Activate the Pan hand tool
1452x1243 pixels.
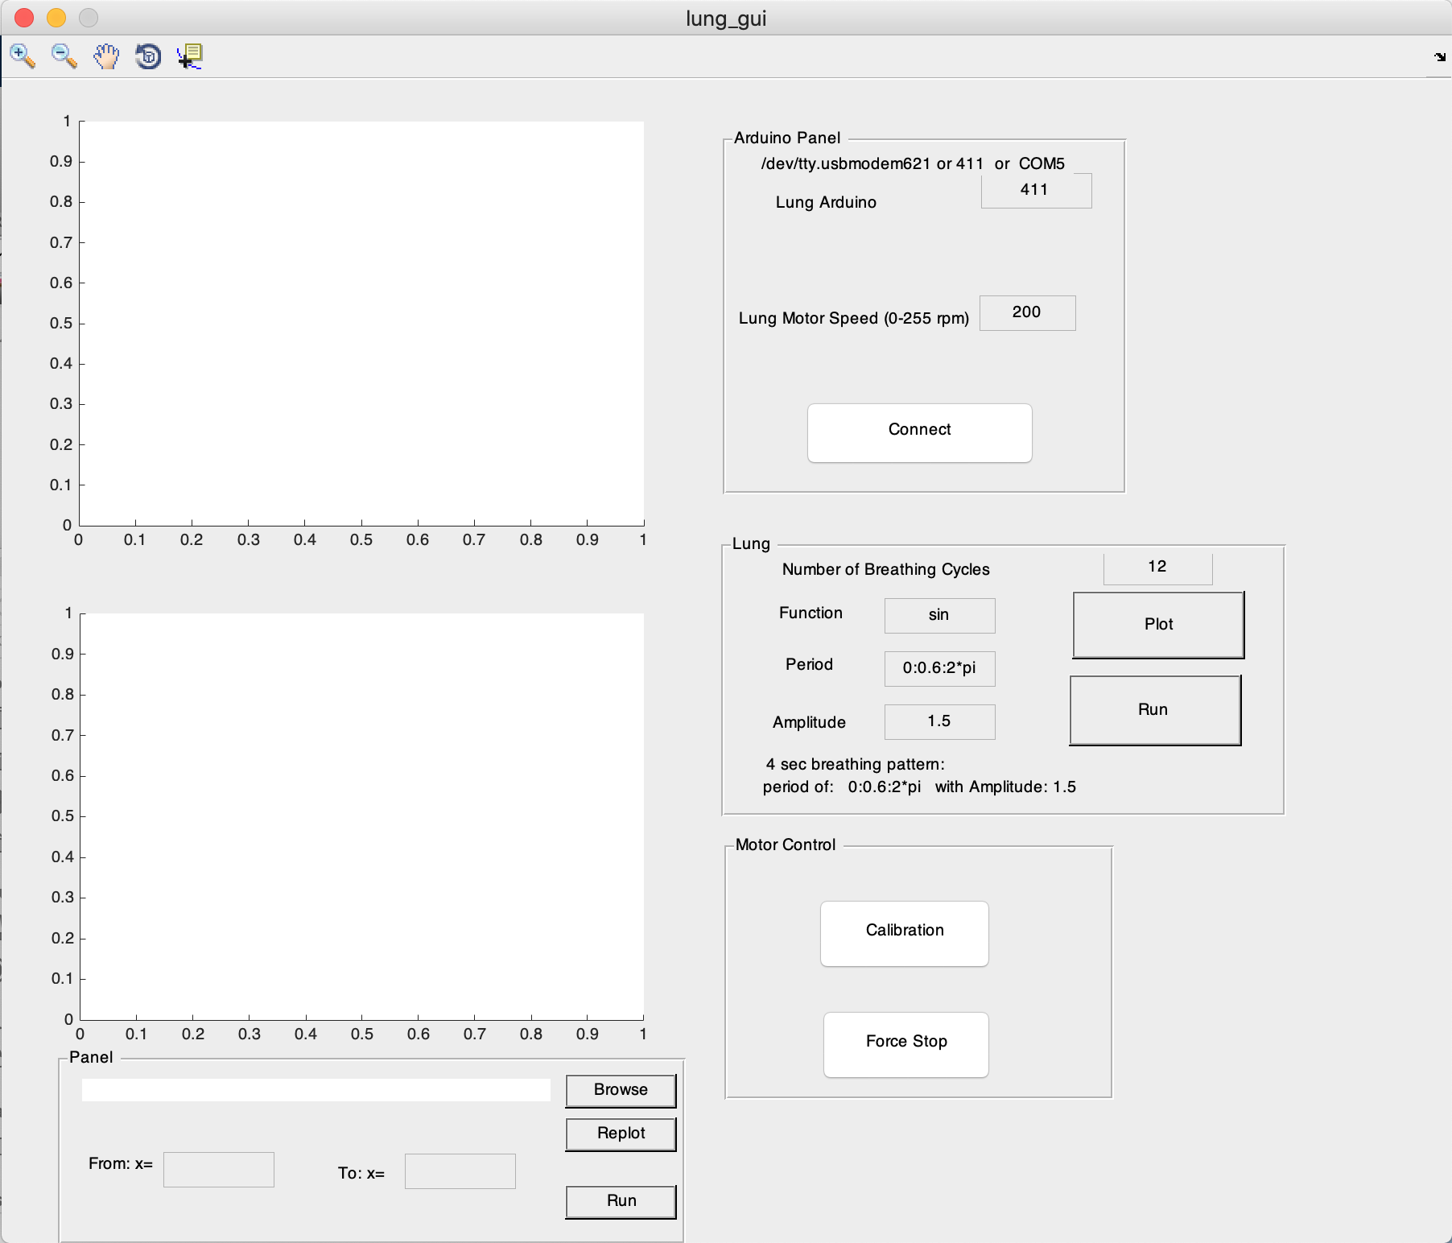pyautogui.click(x=106, y=56)
